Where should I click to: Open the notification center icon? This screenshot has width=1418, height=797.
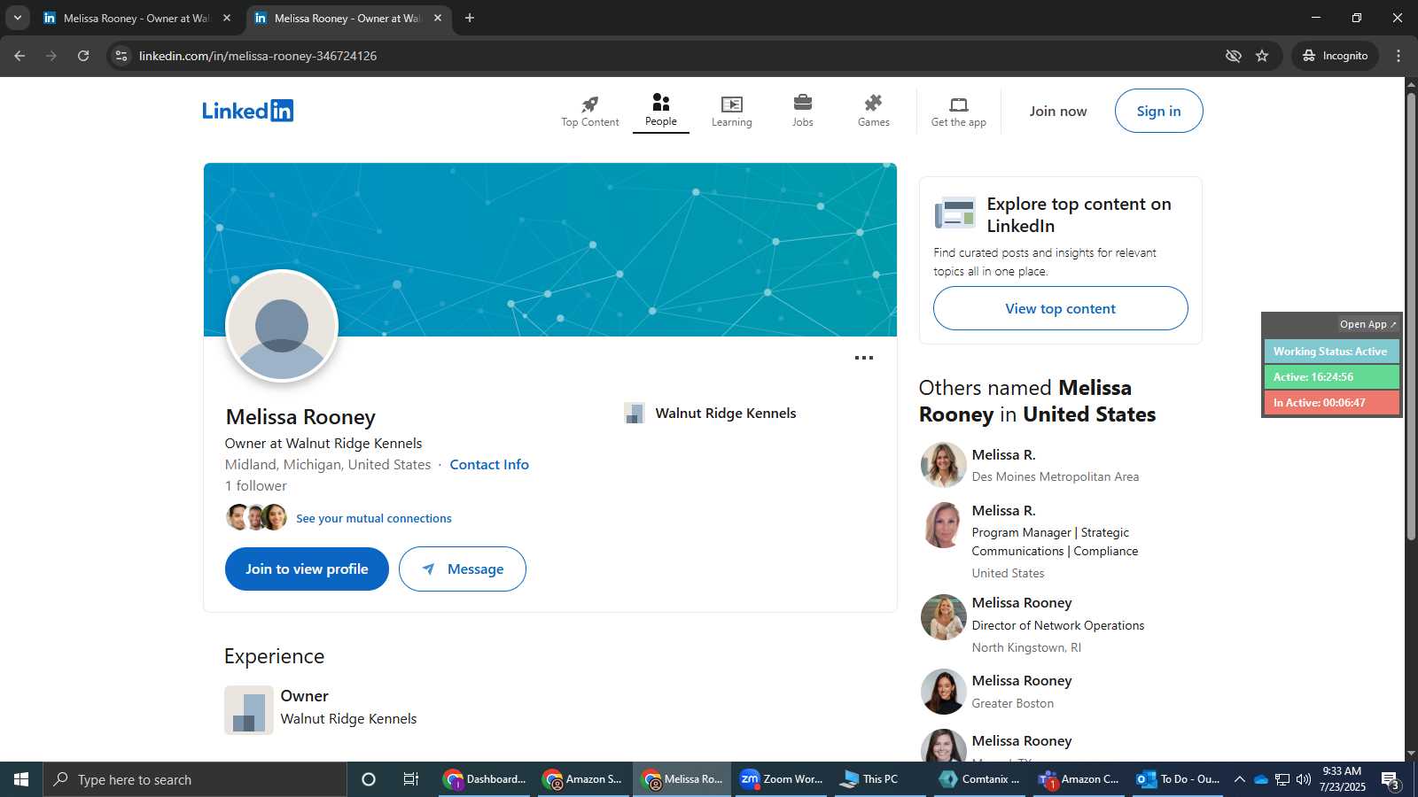[1390, 780]
